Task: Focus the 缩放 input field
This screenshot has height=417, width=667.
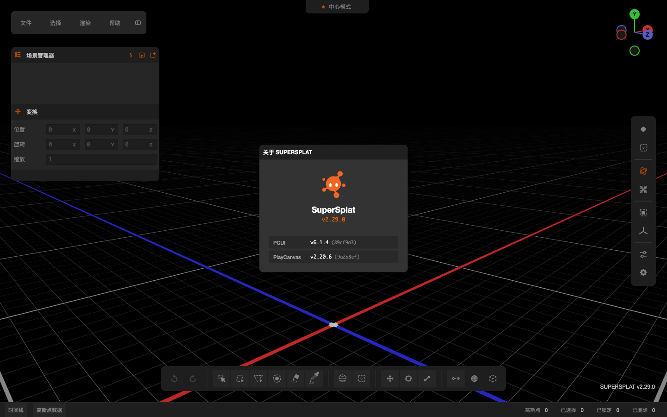Action: pos(101,159)
